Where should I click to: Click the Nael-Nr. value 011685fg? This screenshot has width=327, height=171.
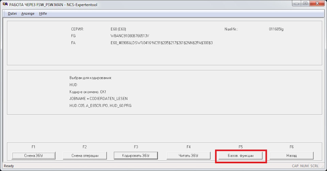coord(276,29)
